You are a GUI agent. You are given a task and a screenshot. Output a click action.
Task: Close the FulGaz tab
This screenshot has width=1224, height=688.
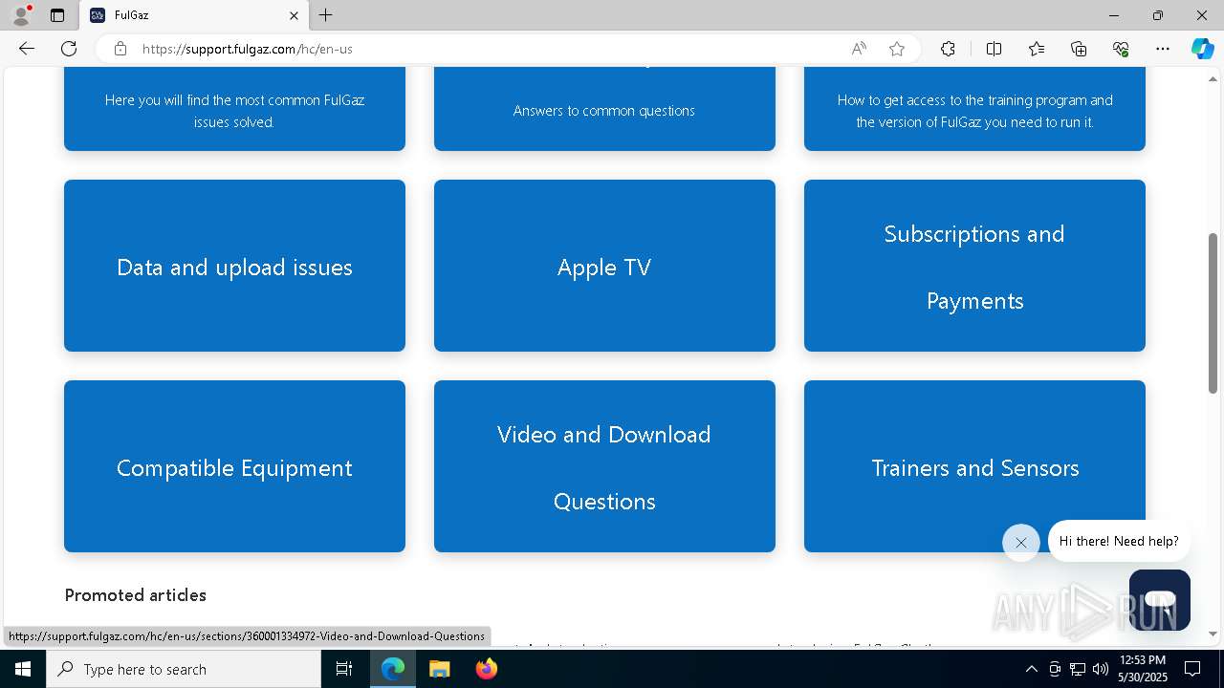point(294,15)
